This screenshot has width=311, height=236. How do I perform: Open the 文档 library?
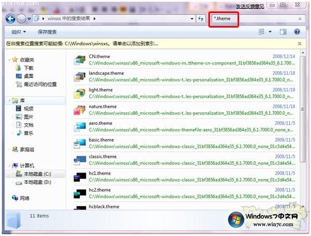click(x=29, y=125)
